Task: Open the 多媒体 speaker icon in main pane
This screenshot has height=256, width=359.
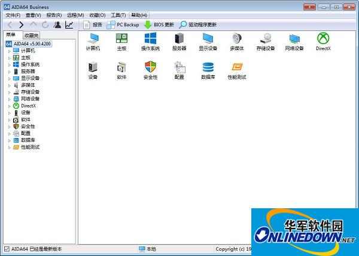Action: click(237, 42)
